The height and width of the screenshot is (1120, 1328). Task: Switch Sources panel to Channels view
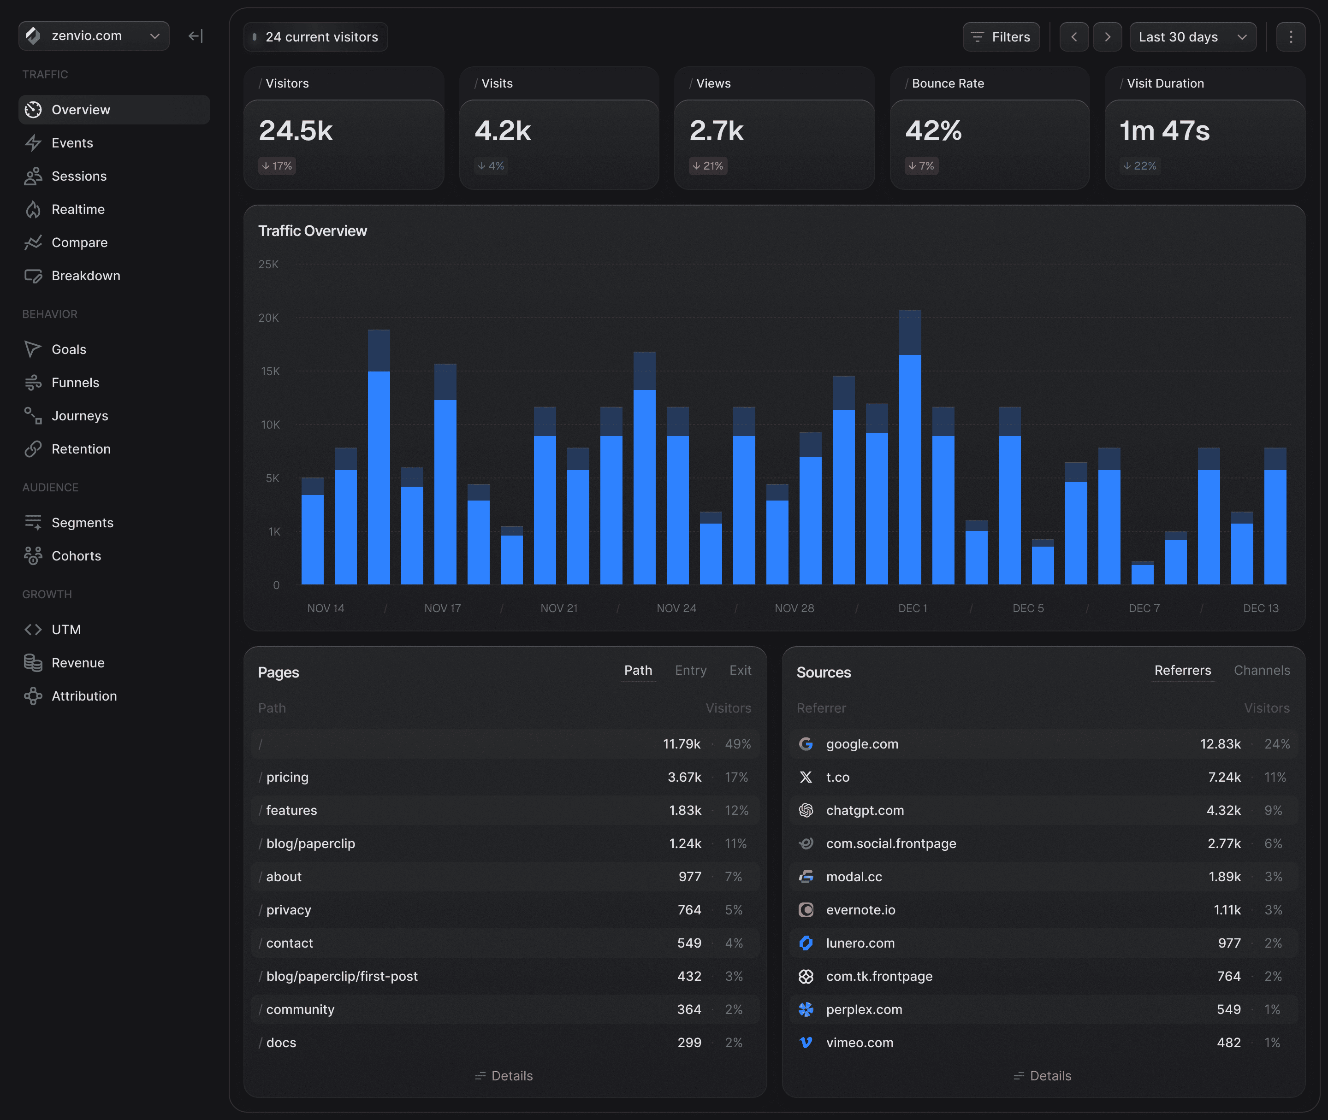[x=1261, y=671]
